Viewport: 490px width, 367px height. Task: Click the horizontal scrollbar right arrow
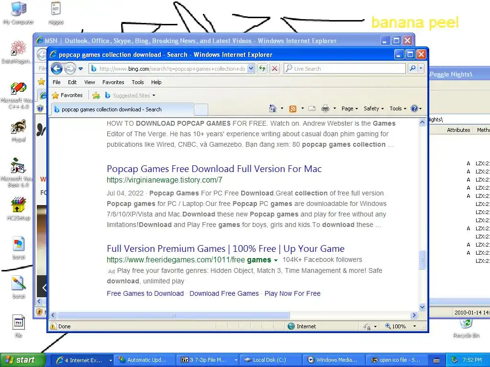pyautogui.click(x=414, y=315)
